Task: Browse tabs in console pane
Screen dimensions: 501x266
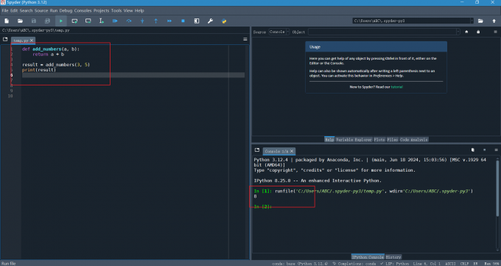Action: (x=257, y=150)
